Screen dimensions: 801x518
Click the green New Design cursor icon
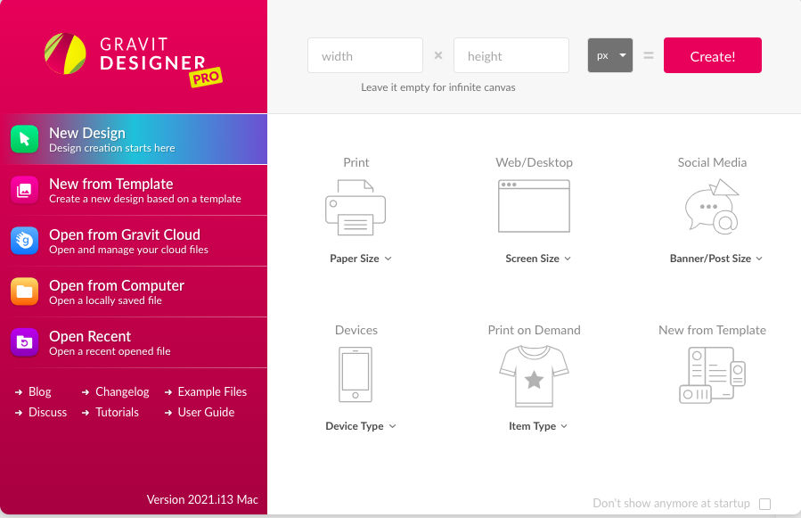[x=25, y=139]
